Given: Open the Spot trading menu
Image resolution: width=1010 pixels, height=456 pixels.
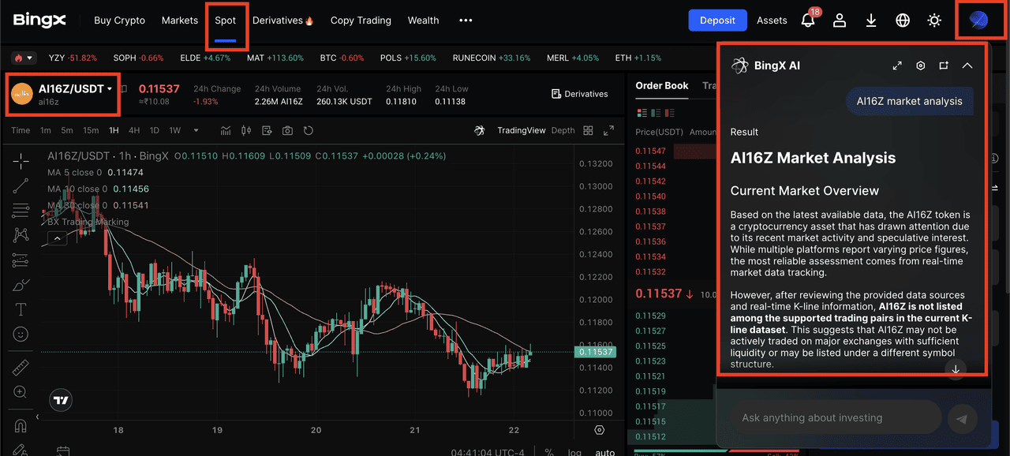Looking at the screenshot, I should click(x=226, y=21).
